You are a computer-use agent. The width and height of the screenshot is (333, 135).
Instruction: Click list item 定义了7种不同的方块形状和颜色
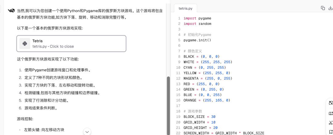pos(53,77)
